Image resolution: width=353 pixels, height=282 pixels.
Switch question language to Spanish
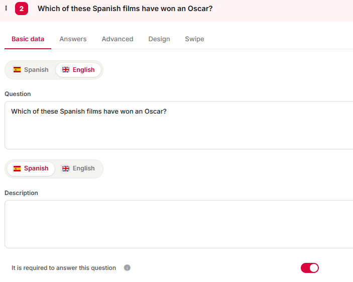click(x=31, y=70)
